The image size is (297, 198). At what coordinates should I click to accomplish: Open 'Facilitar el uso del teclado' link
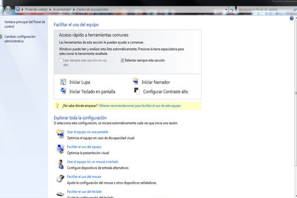pyautogui.click(x=84, y=191)
